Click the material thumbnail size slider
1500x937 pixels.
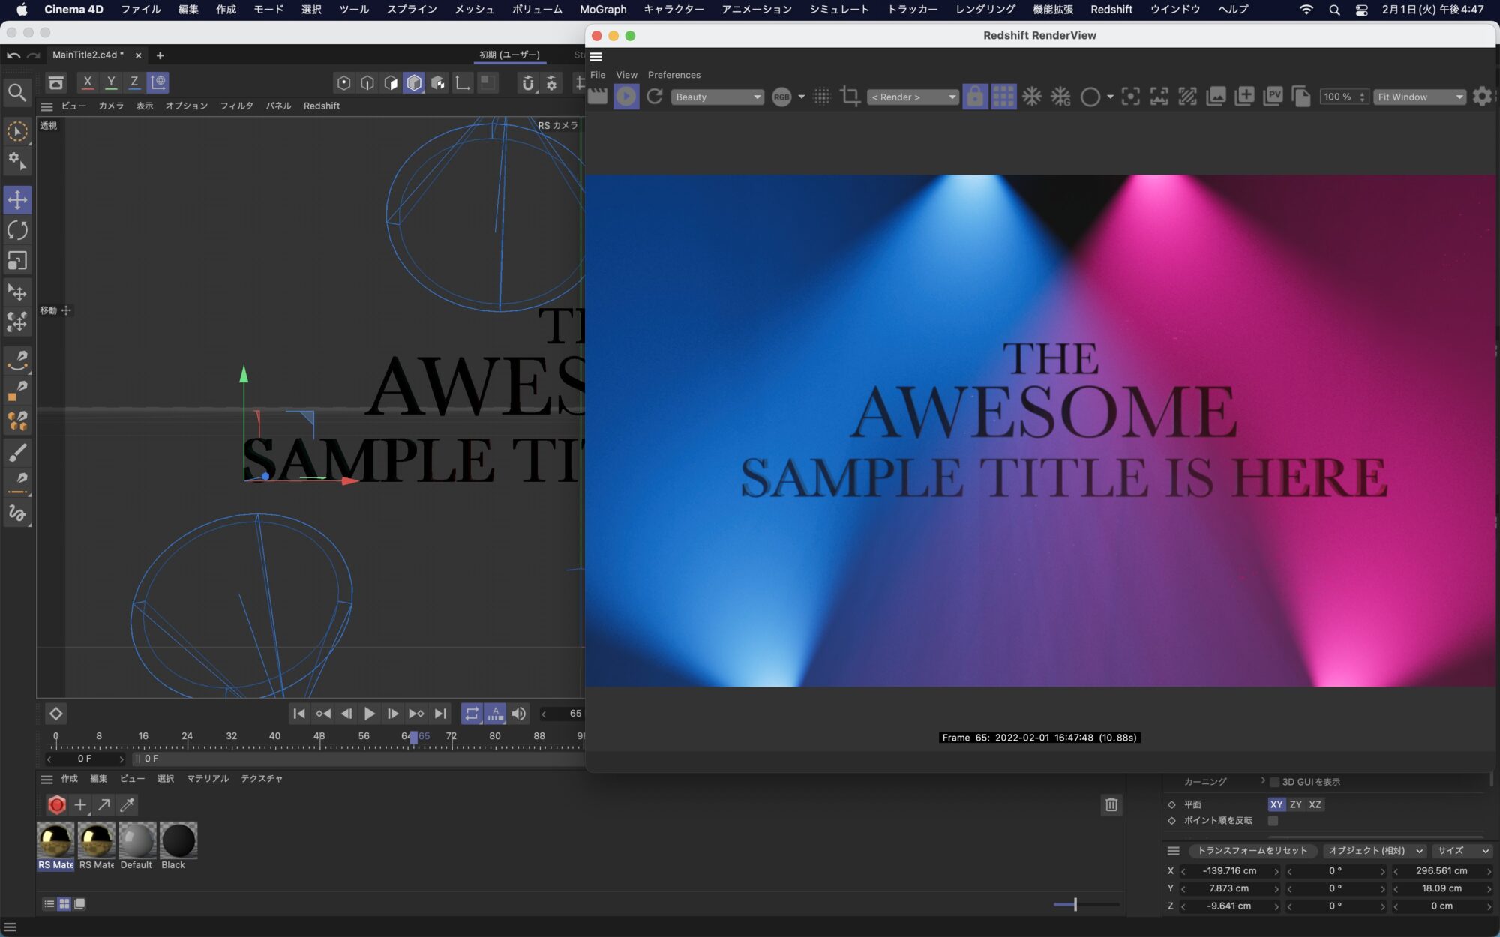coord(1075,904)
